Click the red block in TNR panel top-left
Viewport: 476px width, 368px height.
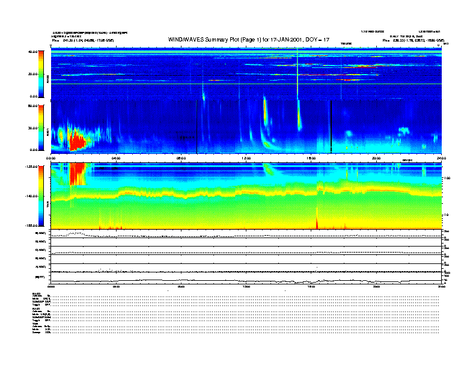click(x=77, y=174)
